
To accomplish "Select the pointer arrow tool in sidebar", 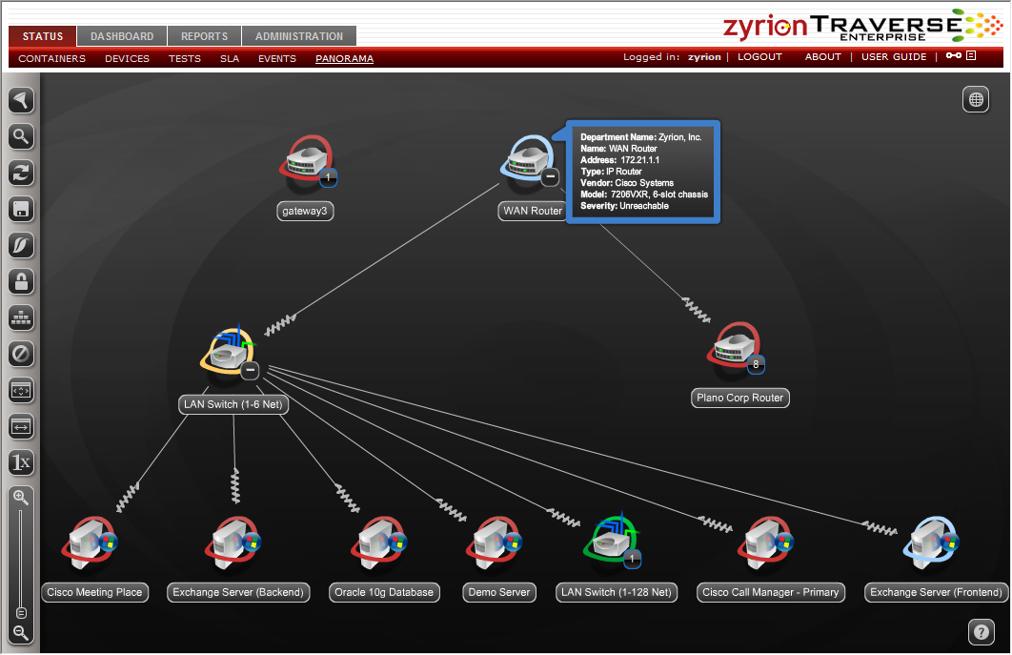I will (x=21, y=100).
